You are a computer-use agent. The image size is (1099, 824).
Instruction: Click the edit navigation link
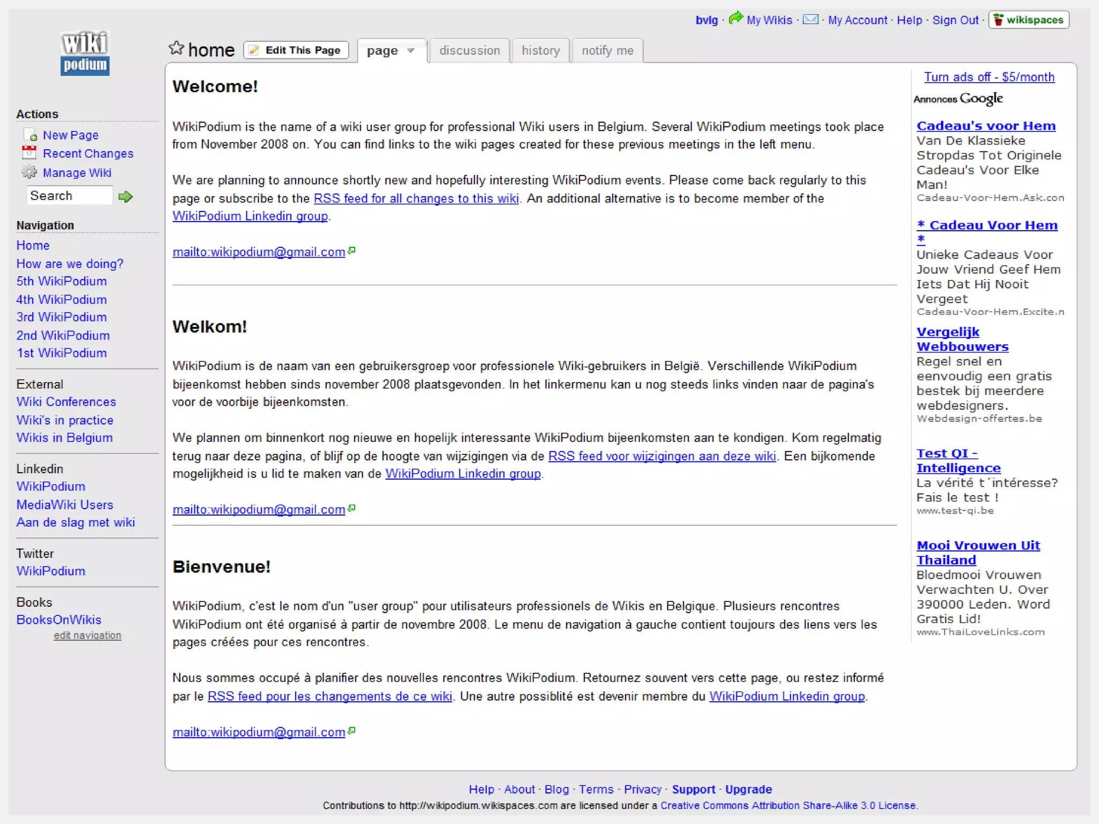(87, 635)
